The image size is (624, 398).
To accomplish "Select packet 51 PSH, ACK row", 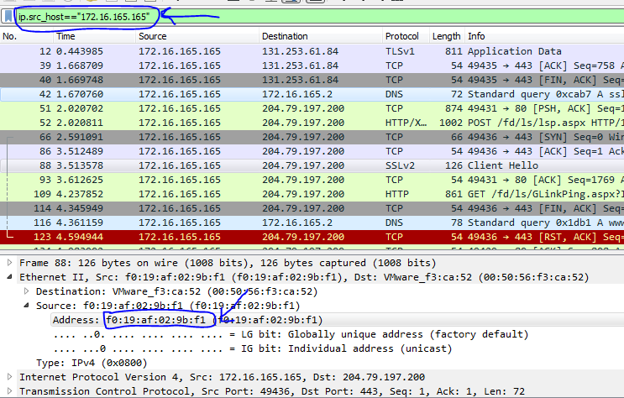I will click(312, 108).
